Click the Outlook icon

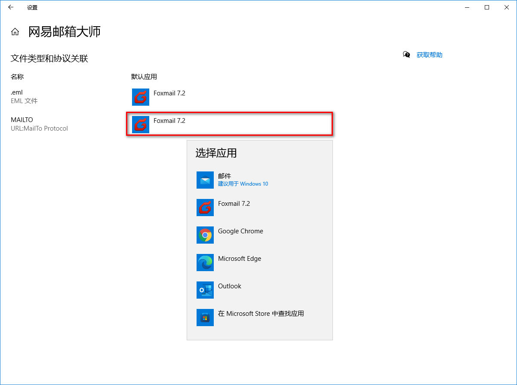click(205, 290)
